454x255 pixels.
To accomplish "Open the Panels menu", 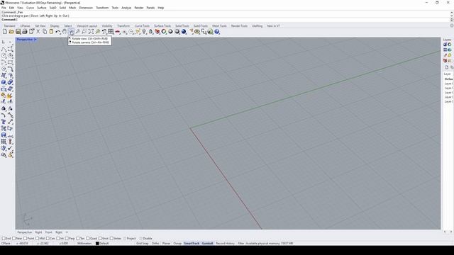I will pos(150,8).
